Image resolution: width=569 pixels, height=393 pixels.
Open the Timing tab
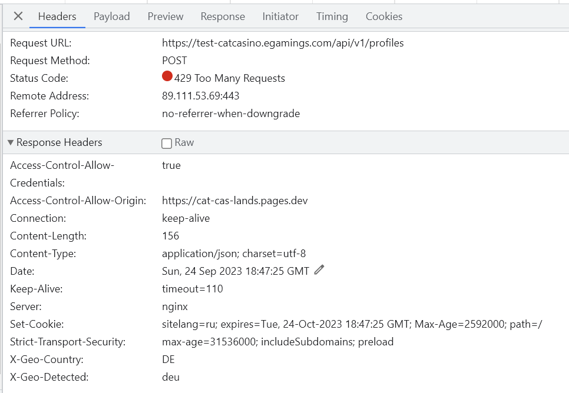[x=332, y=16]
